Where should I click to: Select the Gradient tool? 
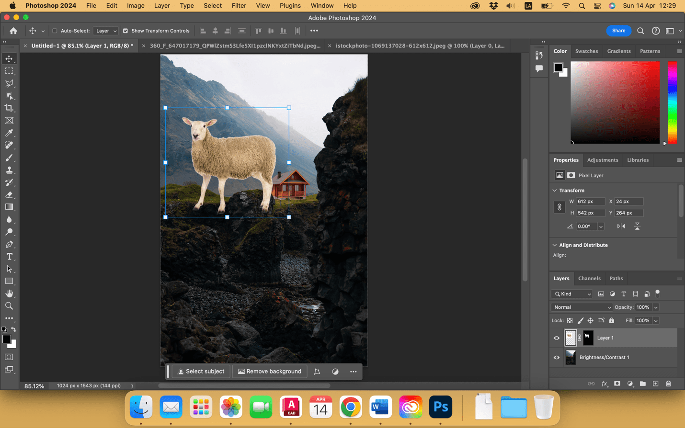tap(9, 207)
